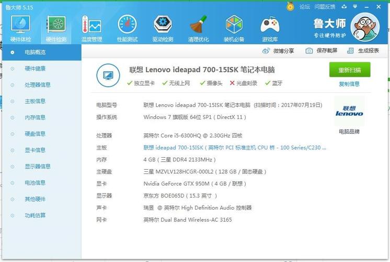
Task: Open 装机必备 essential software cube
Action: tap(234, 29)
